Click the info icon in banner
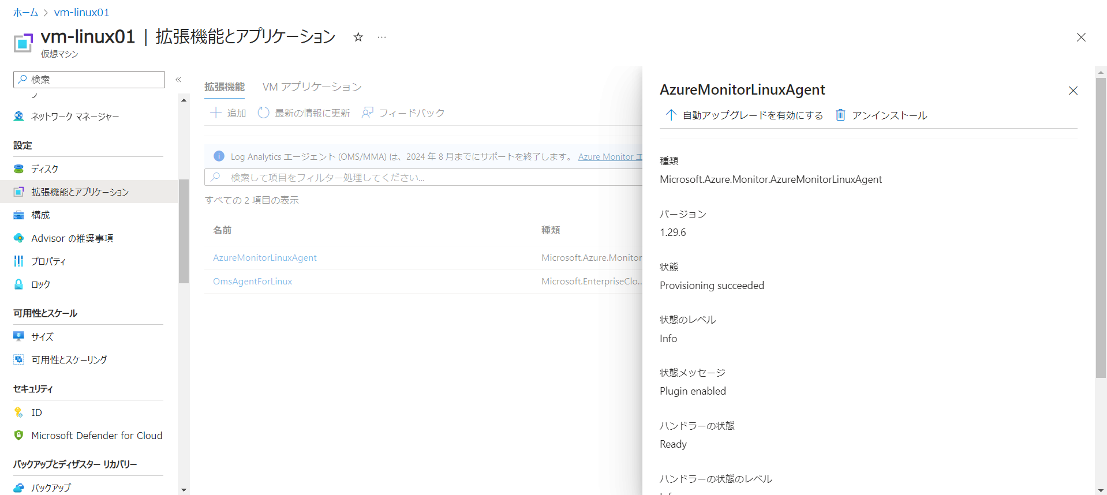 tap(219, 156)
